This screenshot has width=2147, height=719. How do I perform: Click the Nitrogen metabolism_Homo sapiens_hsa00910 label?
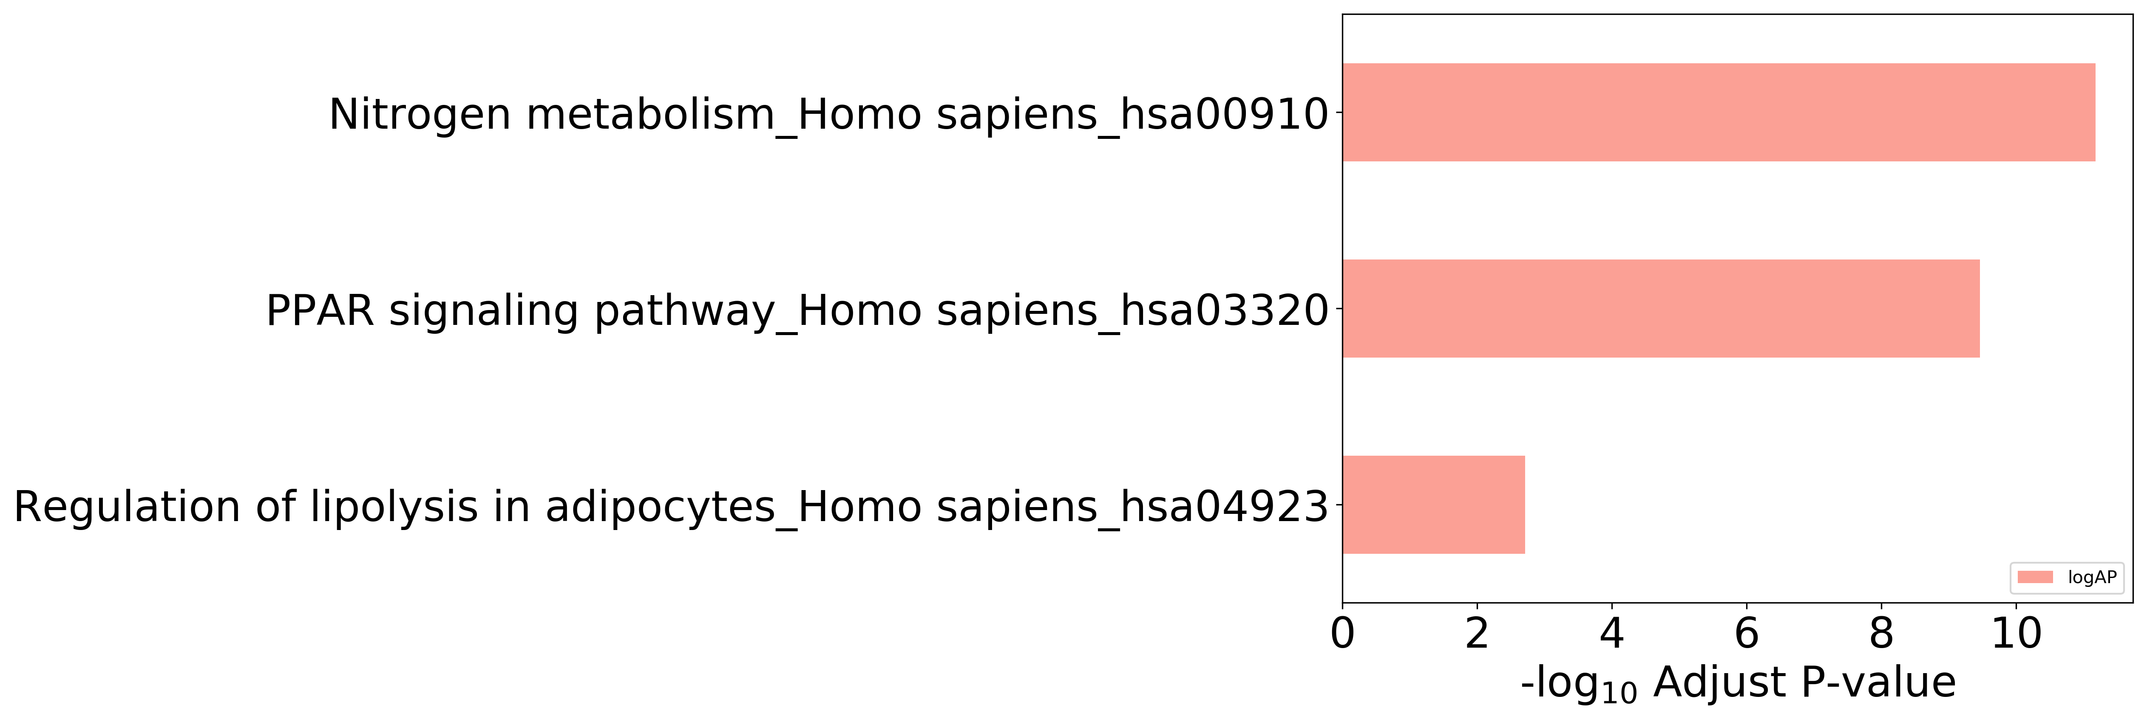(x=828, y=115)
